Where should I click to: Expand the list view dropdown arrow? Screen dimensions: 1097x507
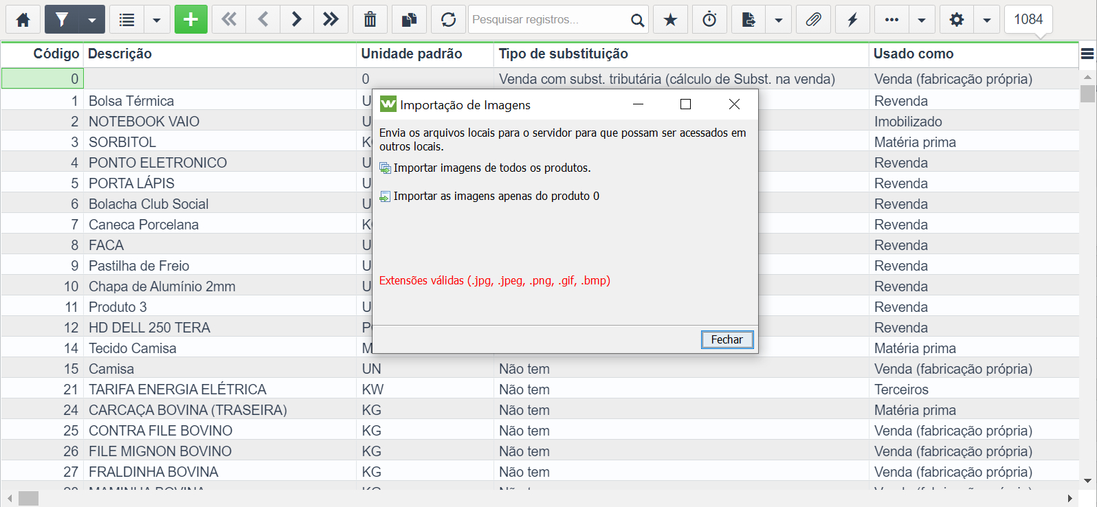tap(157, 19)
